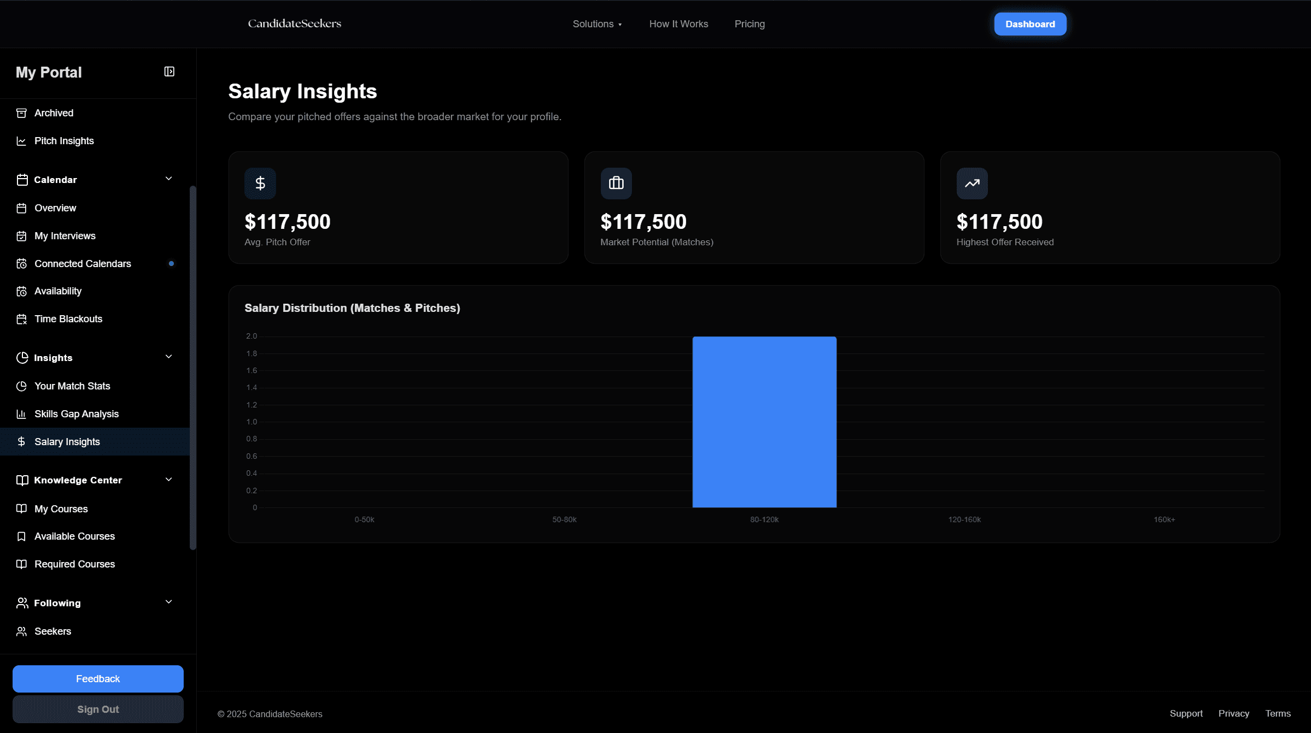The height and width of the screenshot is (733, 1311).
Task: Click the trending-up icon on Highest Offer card
Action: pyautogui.click(x=971, y=183)
